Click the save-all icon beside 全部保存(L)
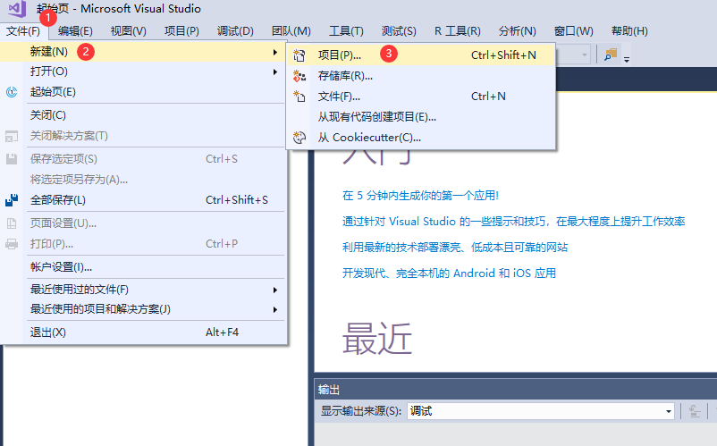 click(x=12, y=200)
